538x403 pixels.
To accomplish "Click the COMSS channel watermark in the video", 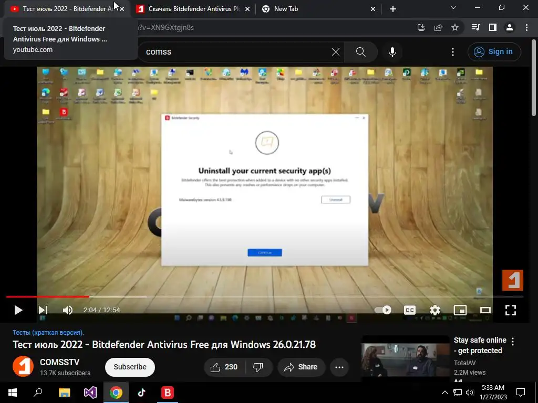I will click(x=513, y=280).
